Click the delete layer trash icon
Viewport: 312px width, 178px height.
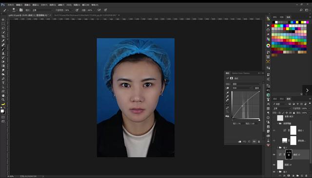pyautogui.click(x=306, y=176)
